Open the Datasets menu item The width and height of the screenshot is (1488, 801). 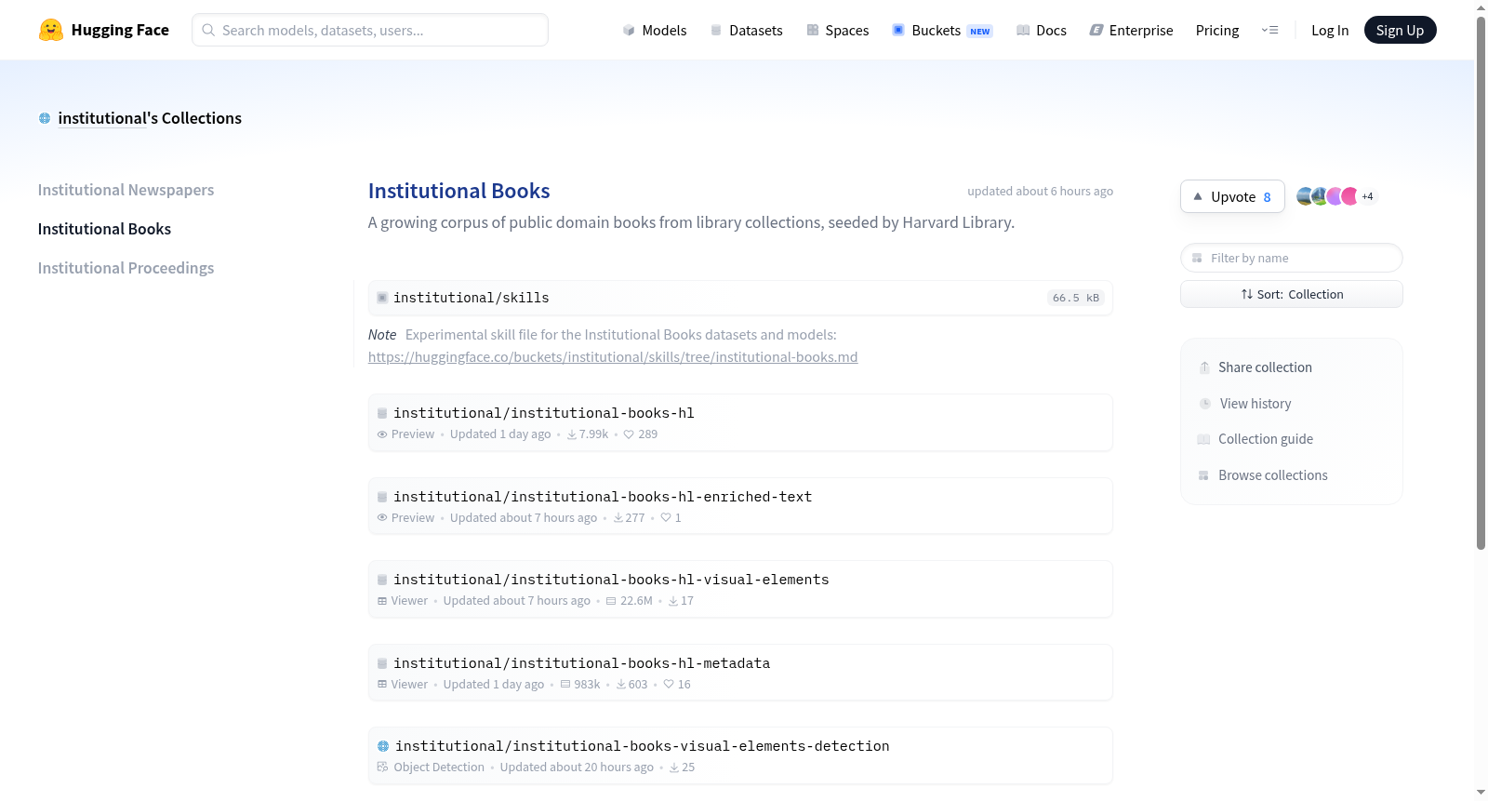(747, 30)
